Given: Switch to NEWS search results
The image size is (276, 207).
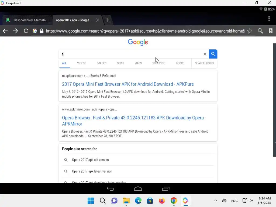Looking at the screenshot, I should (120, 63).
